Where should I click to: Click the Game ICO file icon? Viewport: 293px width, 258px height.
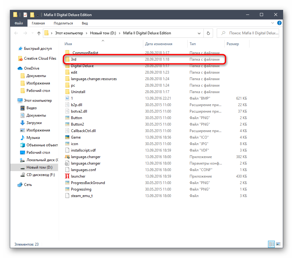(x=67, y=137)
